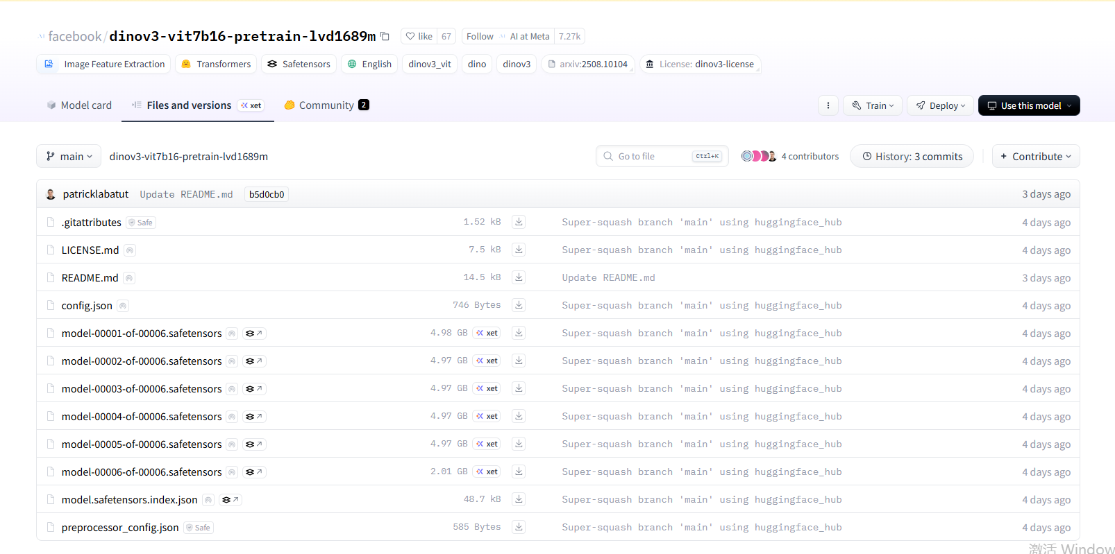Open safetensors viewer for model-00004-of-00006
Screen dimensions: 1115x554
(x=254, y=417)
